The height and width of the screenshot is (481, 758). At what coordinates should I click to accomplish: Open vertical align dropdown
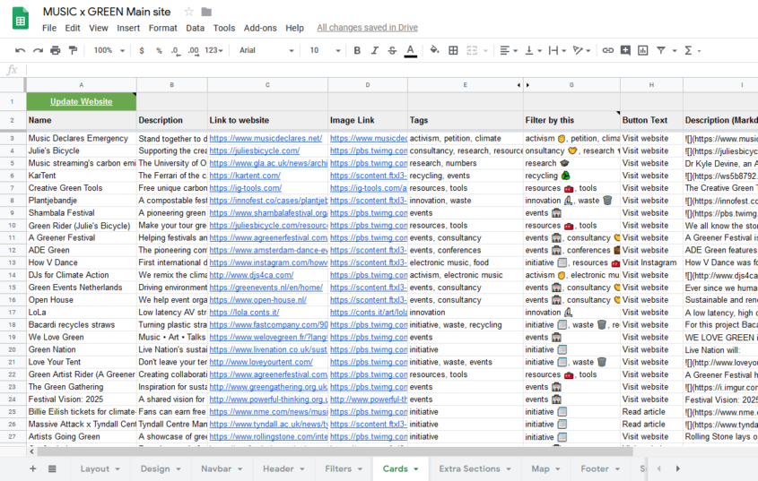(x=533, y=50)
